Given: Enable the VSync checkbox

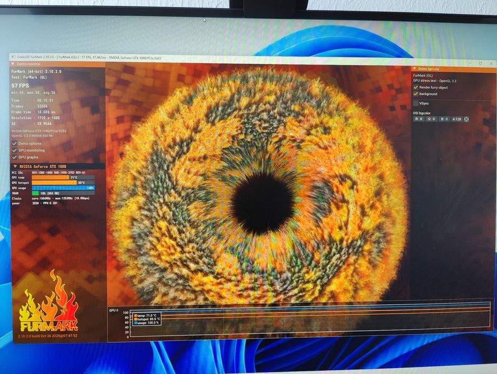Looking at the screenshot, I should [416, 103].
